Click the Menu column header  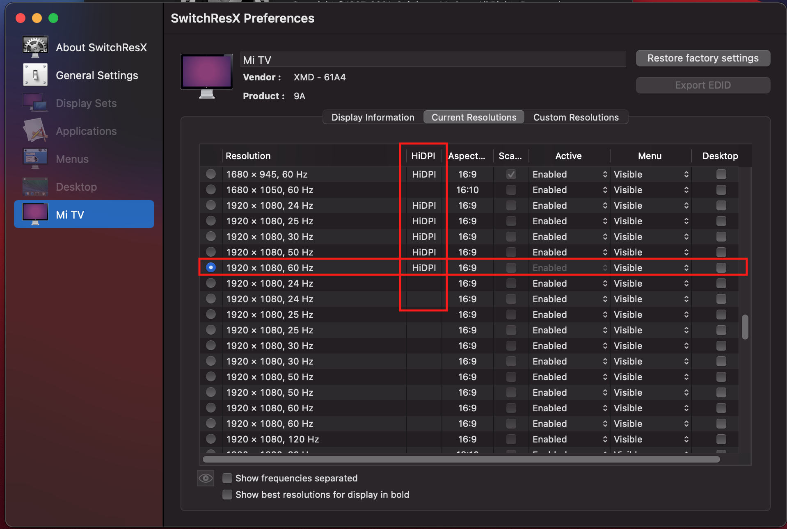(650, 156)
